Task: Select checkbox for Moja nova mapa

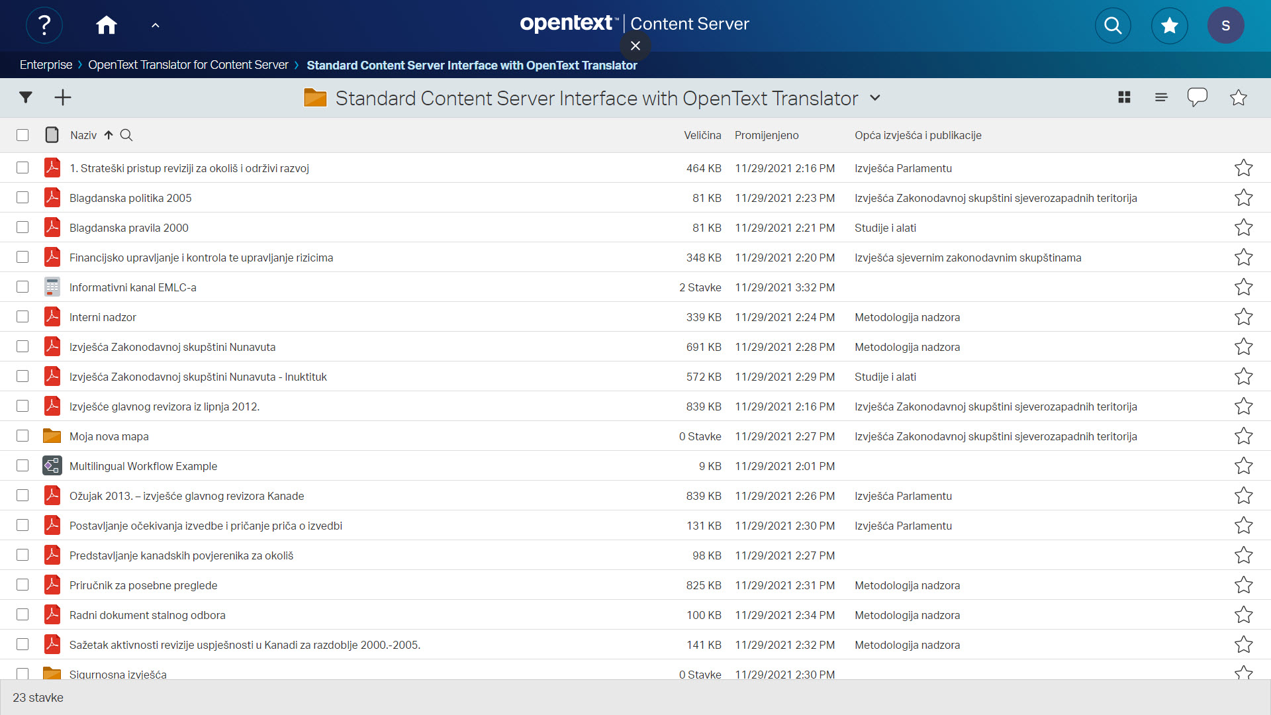Action: tap(23, 436)
